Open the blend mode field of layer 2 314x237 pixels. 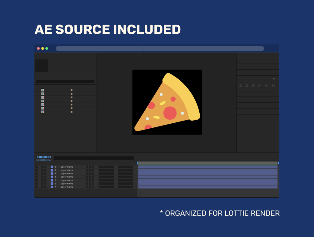pyautogui.click(x=106, y=170)
